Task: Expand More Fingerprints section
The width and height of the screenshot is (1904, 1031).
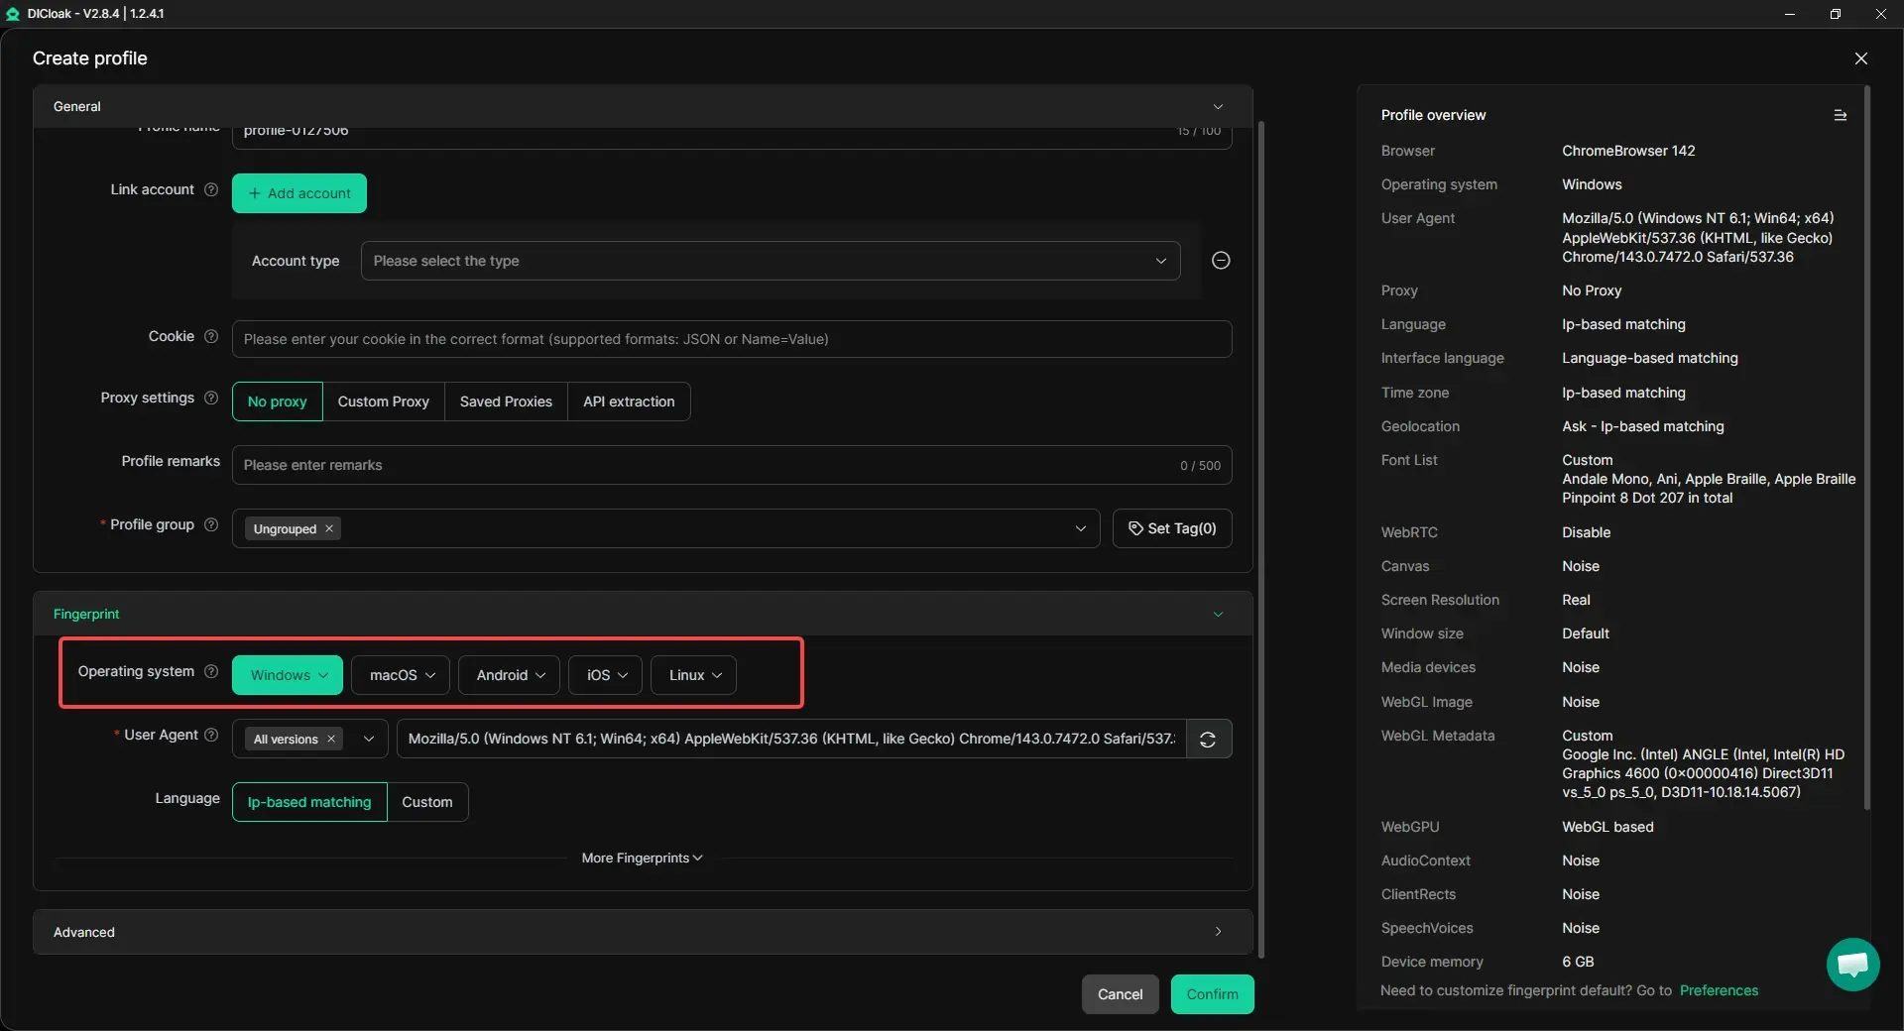Action: 642,859
